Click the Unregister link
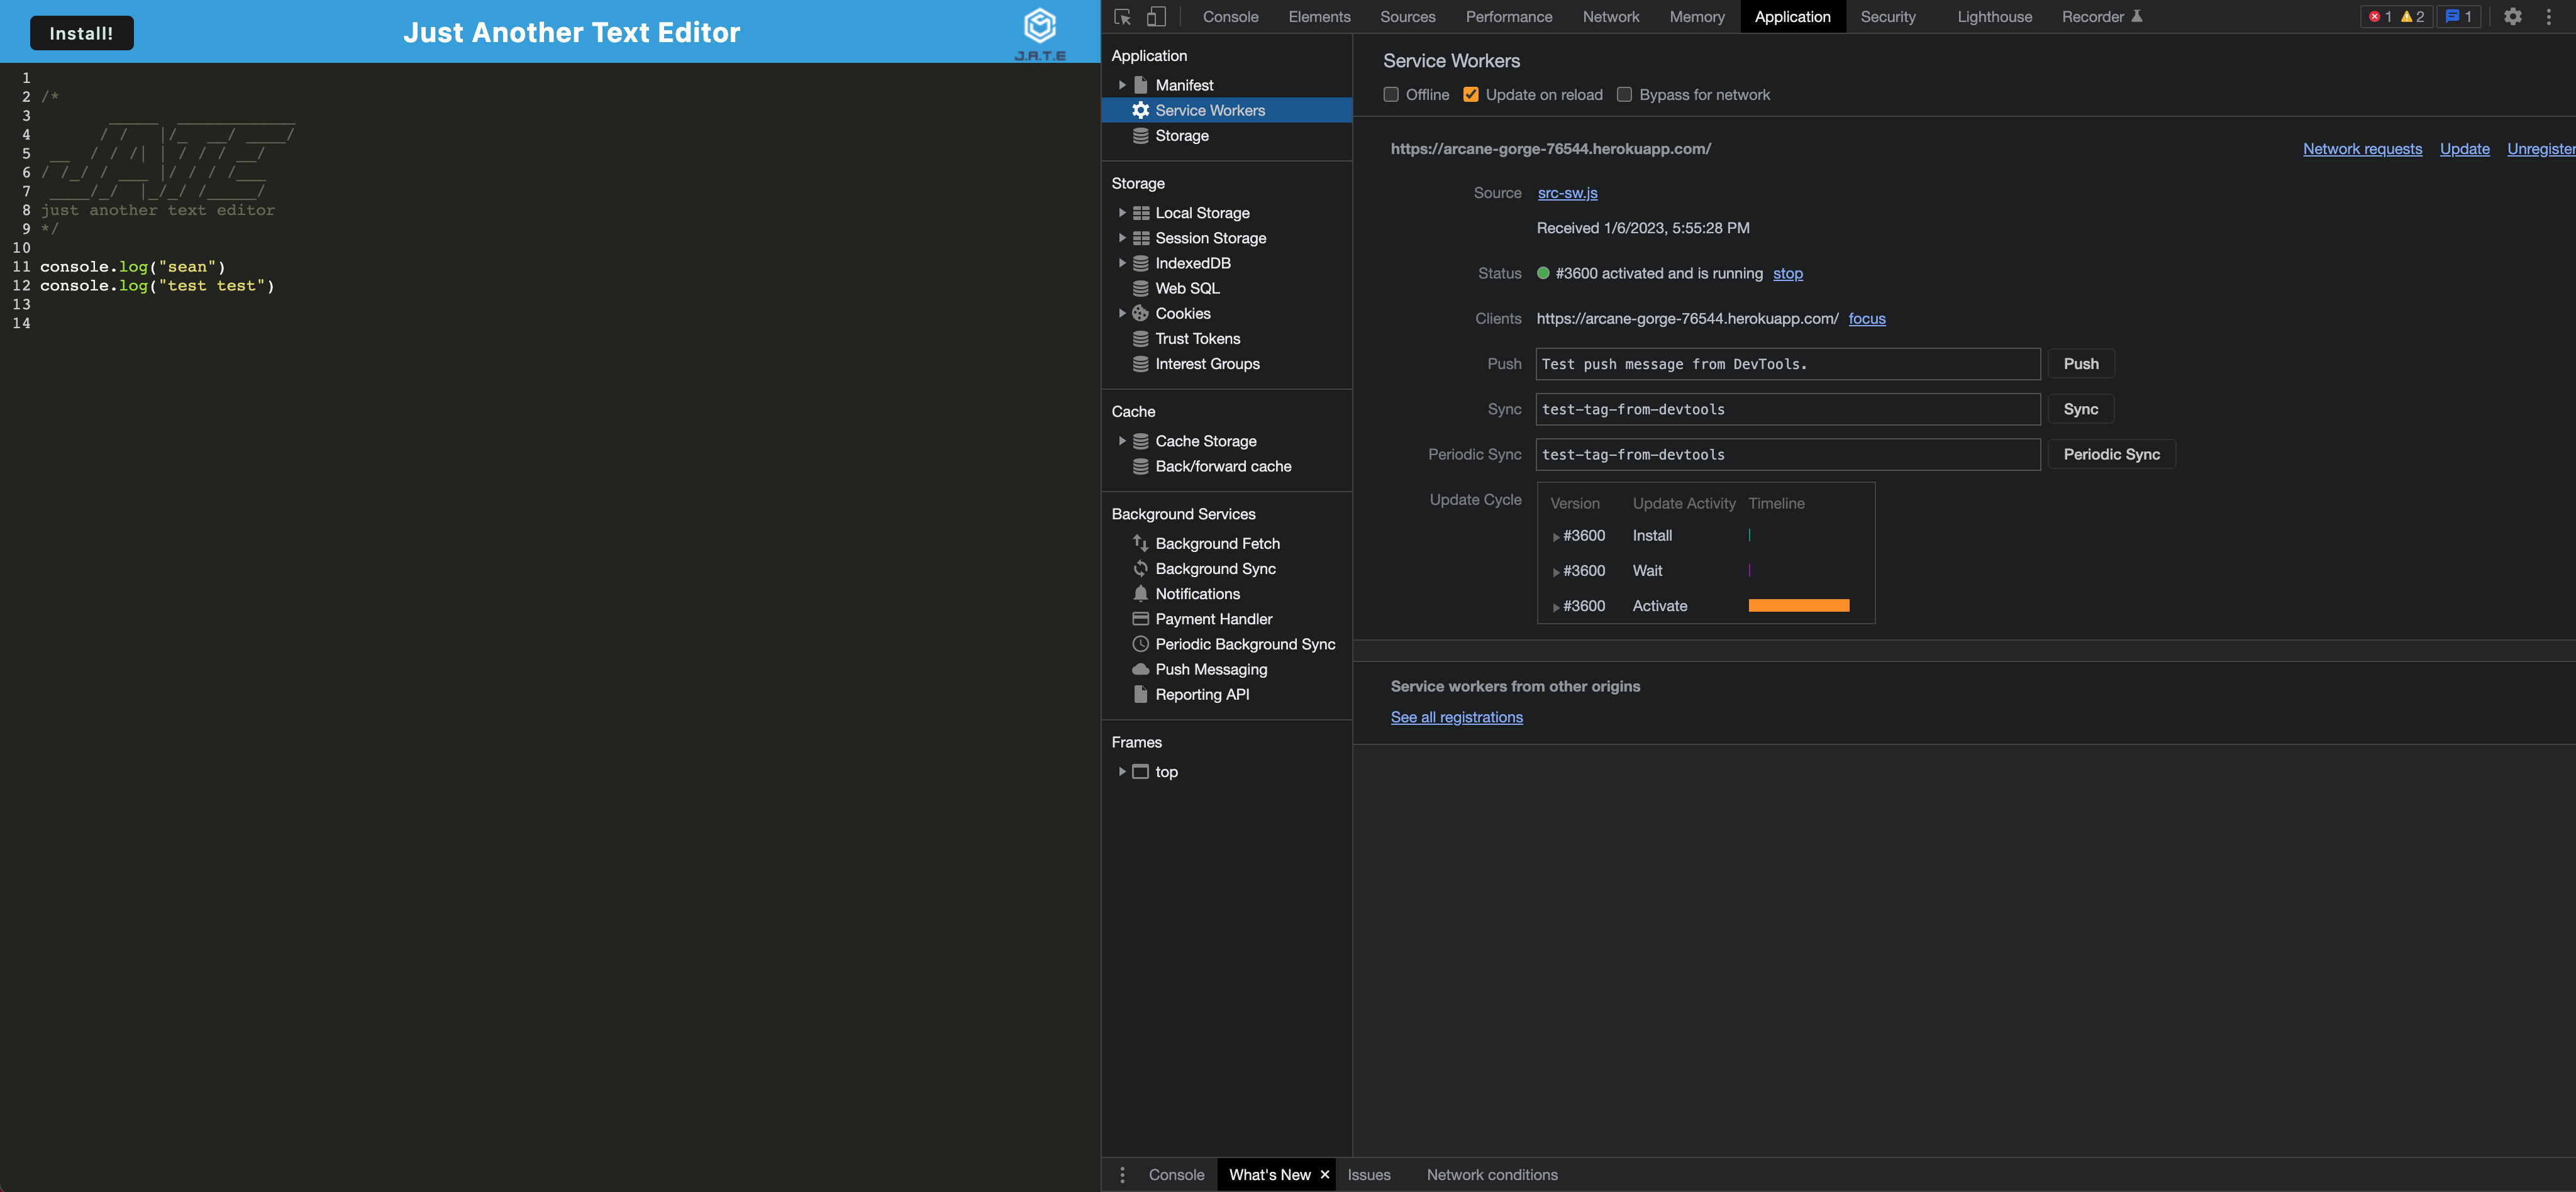 point(2540,149)
